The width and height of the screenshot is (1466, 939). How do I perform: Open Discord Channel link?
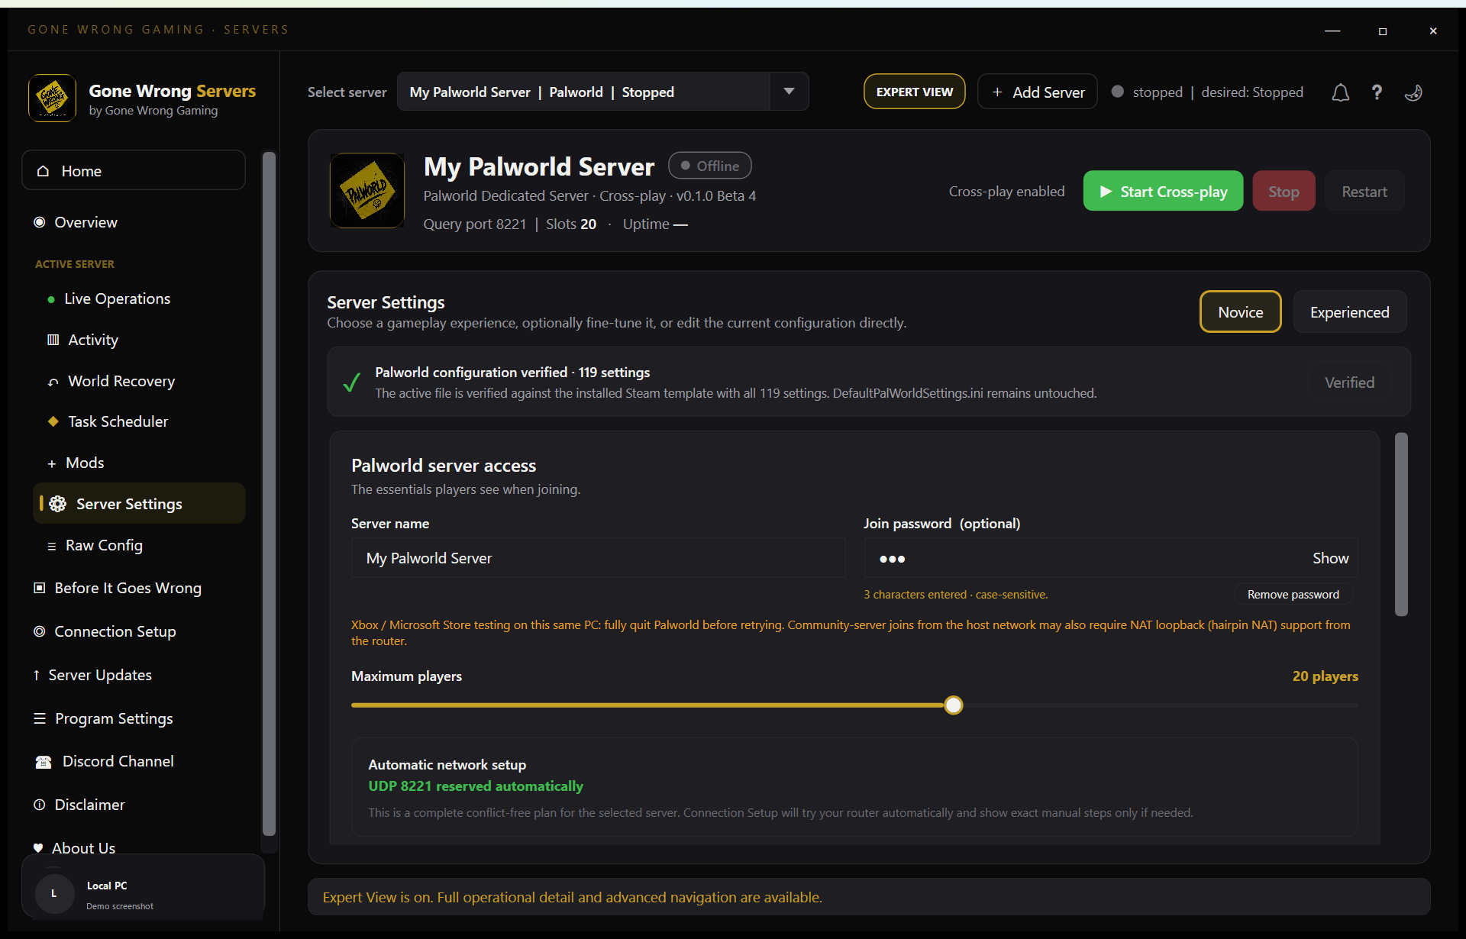pyautogui.click(x=134, y=761)
